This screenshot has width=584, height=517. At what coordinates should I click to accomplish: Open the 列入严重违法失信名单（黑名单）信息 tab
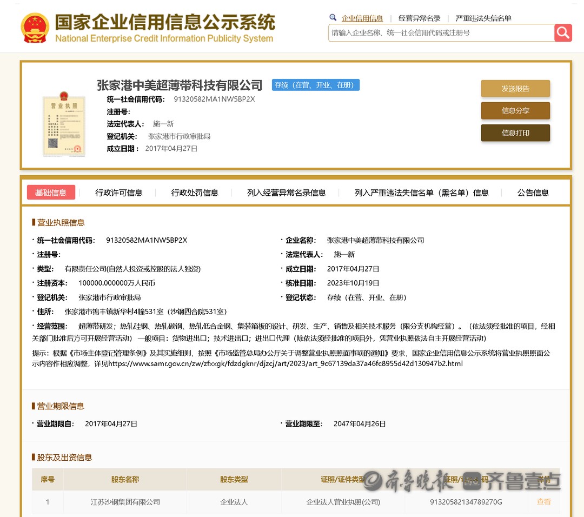(421, 193)
